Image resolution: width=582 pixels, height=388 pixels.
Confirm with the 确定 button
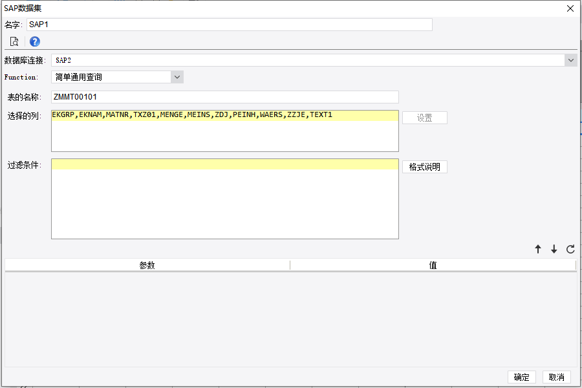pos(521,377)
